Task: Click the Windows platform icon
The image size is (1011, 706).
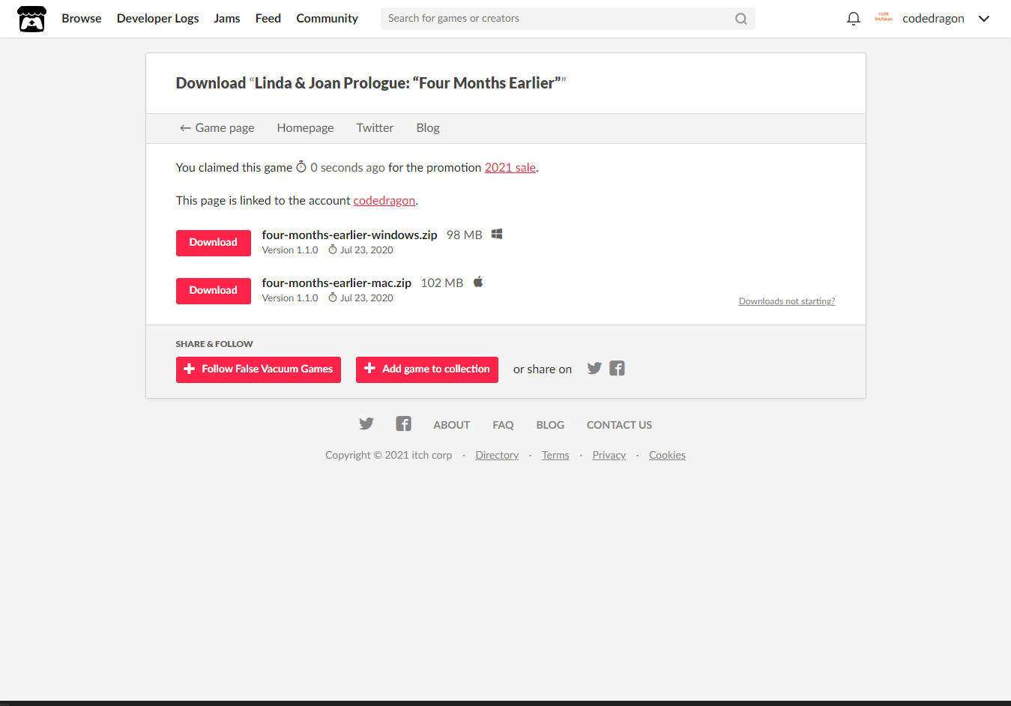Action: tap(497, 235)
